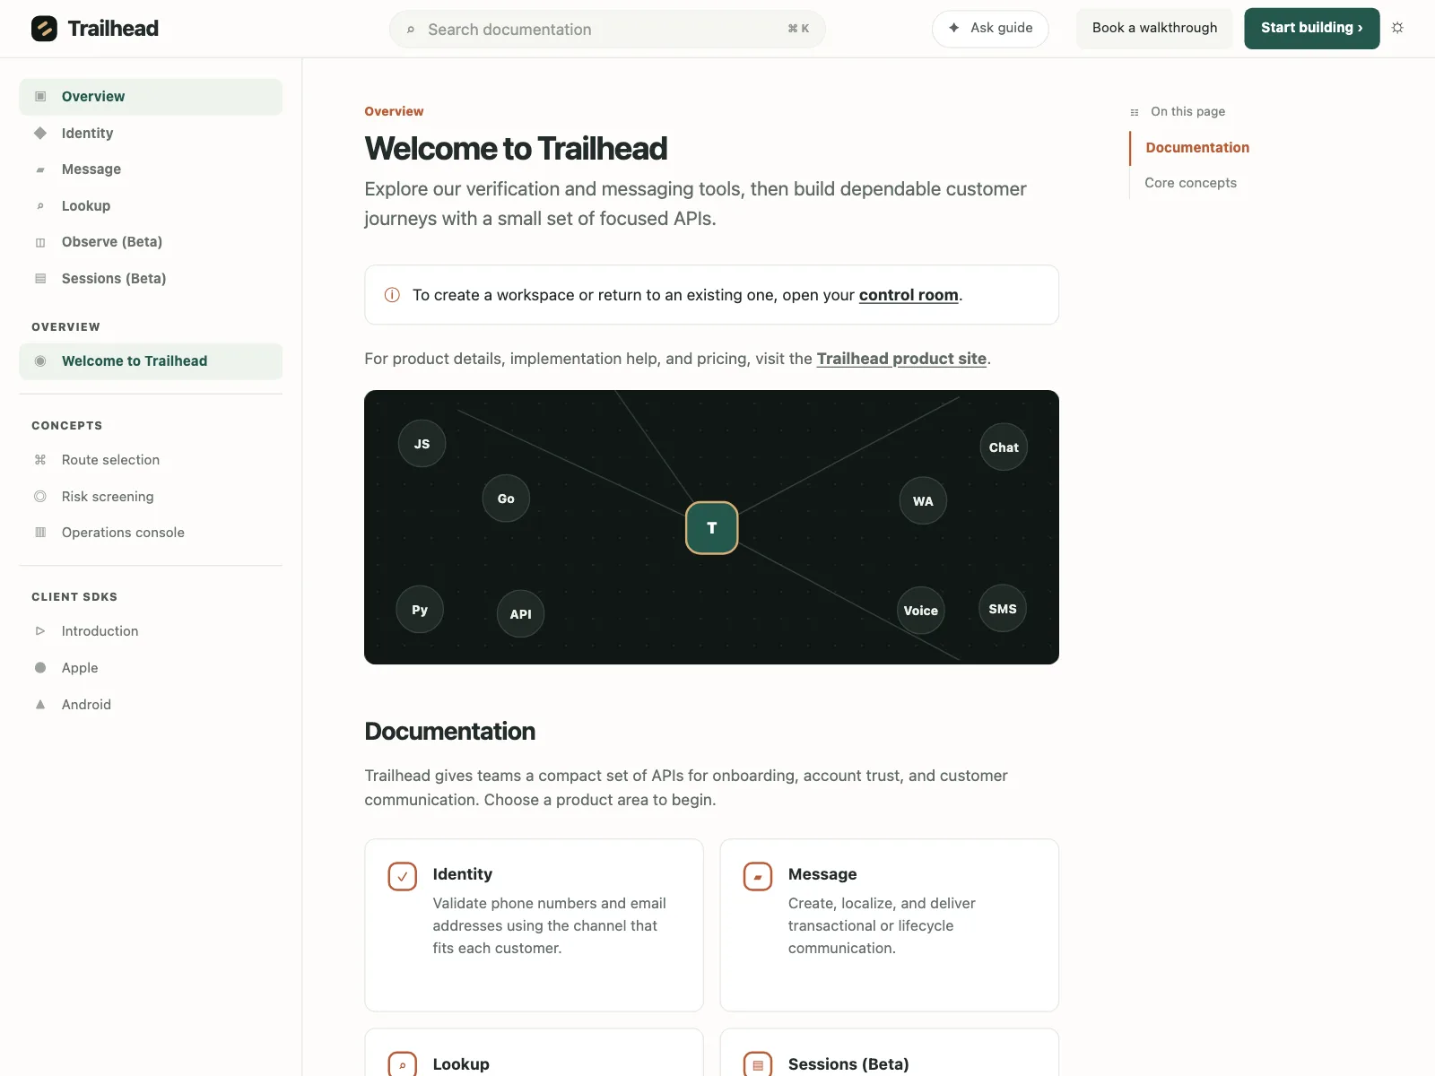Open the Identity product card
This screenshot has width=1435, height=1076.
pos(534,925)
